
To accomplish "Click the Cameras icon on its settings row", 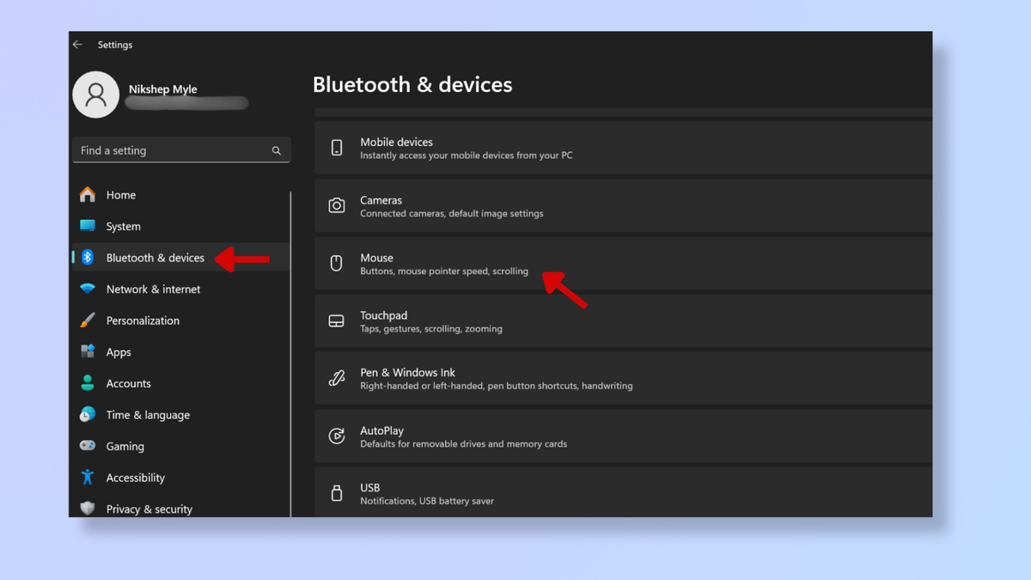I will tap(336, 206).
